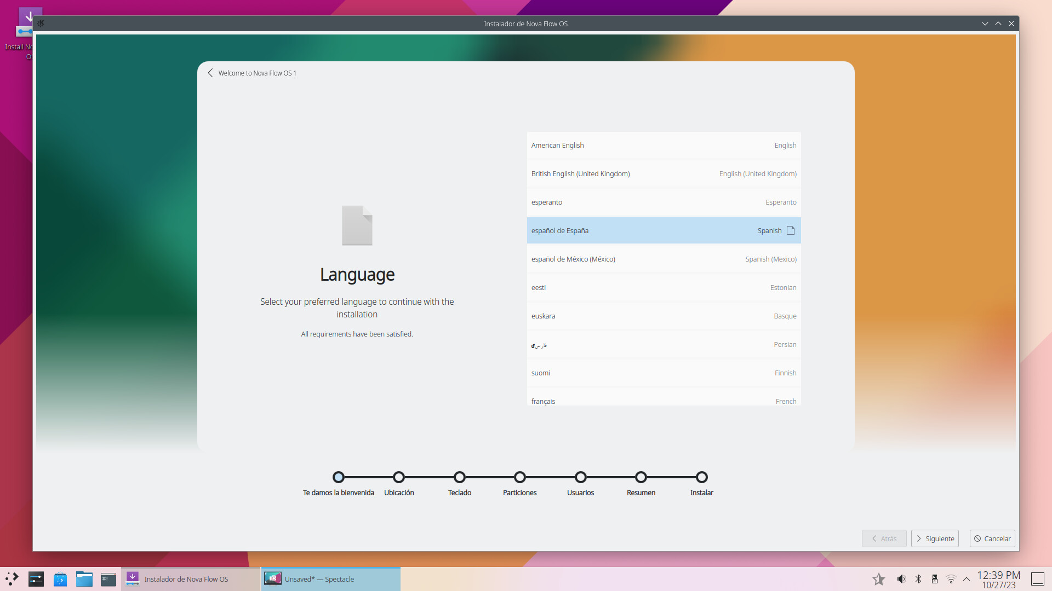Show the desktop using the corner icon

pyautogui.click(x=1038, y=579)
